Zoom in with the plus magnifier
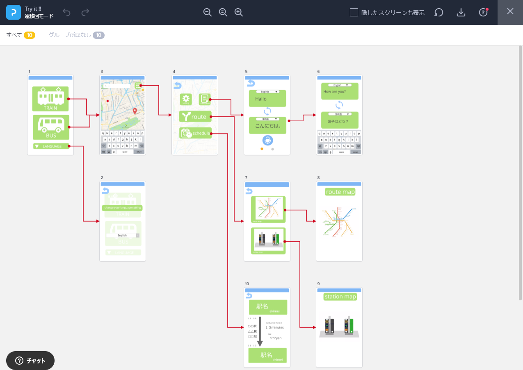This screenshot has height=370, width=523. coord(239,12)
